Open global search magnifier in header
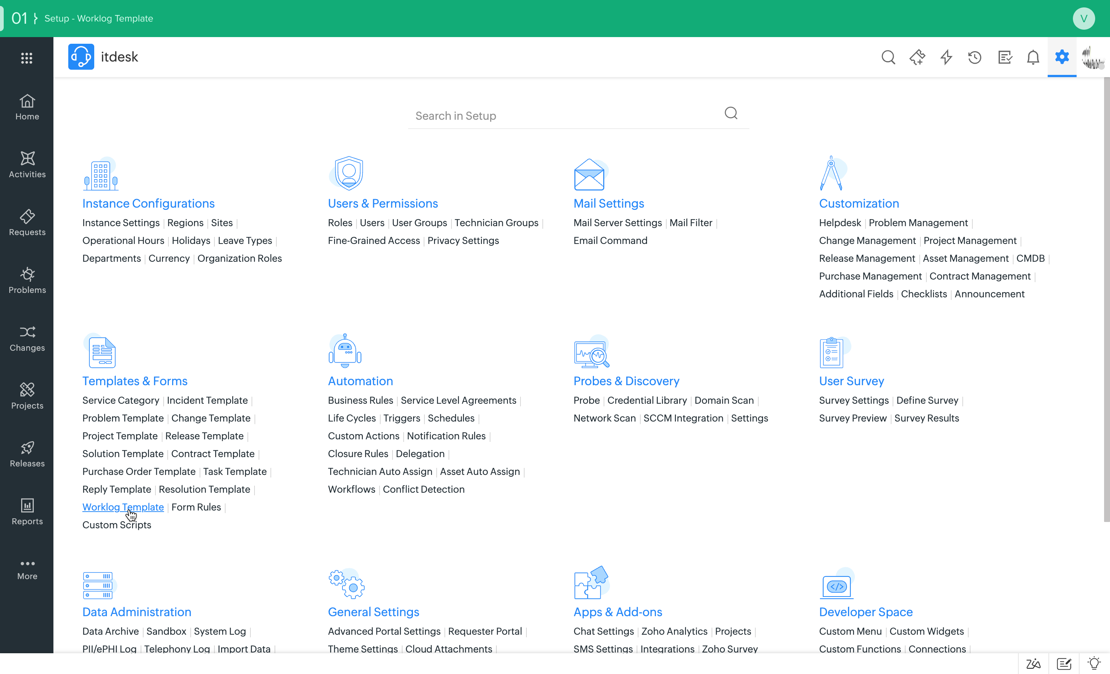 [888, 57]
